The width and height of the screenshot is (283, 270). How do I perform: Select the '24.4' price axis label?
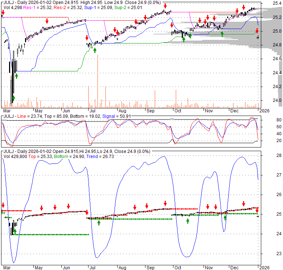click(277, 72)
